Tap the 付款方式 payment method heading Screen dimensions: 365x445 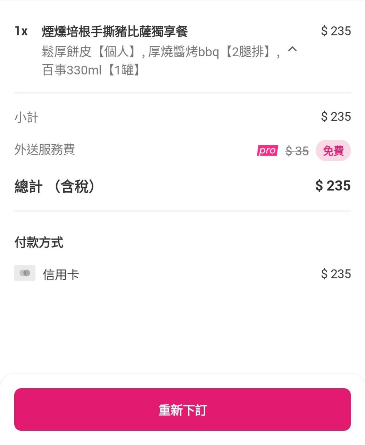(x=39, y=242)
